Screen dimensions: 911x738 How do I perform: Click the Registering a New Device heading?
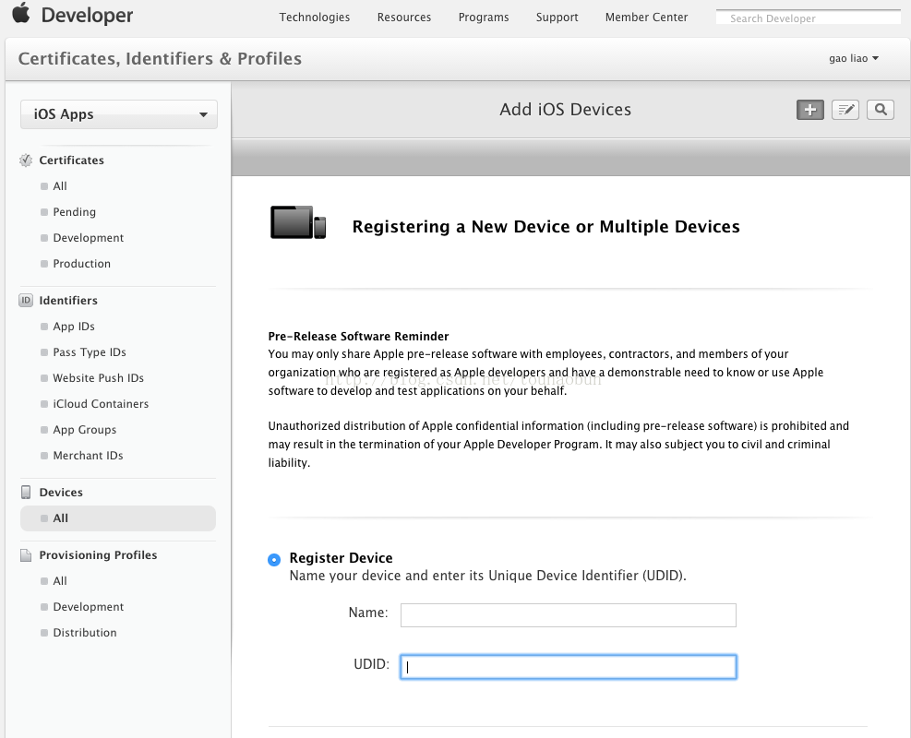[x=546, y=226]
